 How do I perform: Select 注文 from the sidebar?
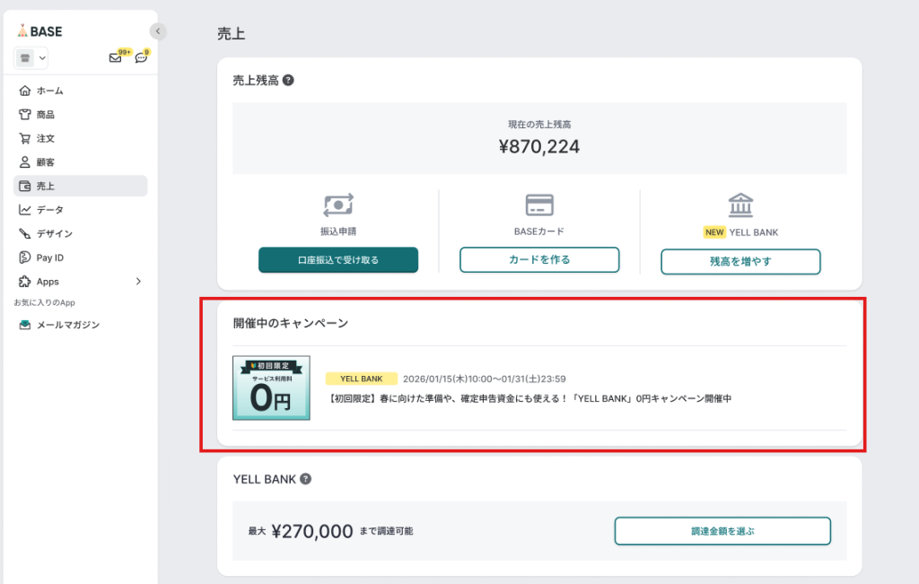45,139
